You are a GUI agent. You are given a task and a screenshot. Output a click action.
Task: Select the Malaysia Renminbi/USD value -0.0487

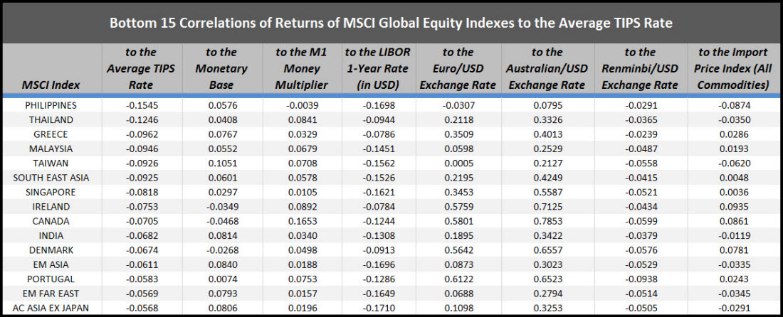(x=640, y=149)
